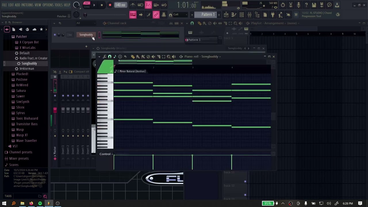
Task: Open the Piano roll wrench tools icon
Action: tap(104, 57)
